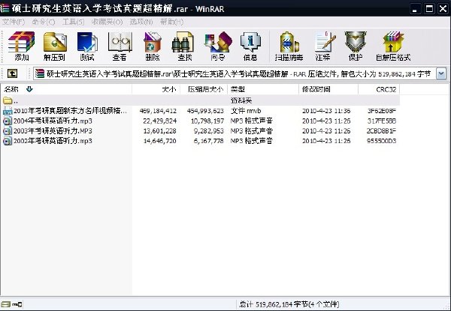Sort by CRC32 column header
The image size is (451, 311).
(379, 89)
